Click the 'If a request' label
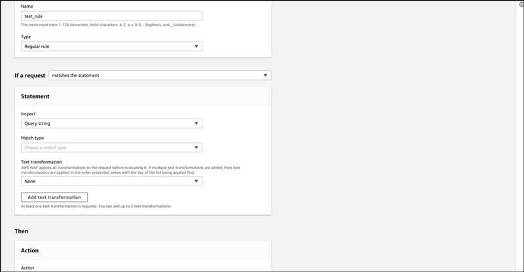The height and width of the screenshot is (272, 524). point(30,75)
